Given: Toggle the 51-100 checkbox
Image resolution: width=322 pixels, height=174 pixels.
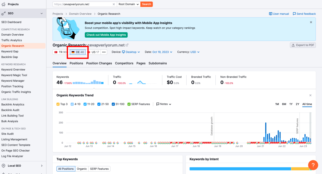Looking at the screenshot, I should (114, 104).
